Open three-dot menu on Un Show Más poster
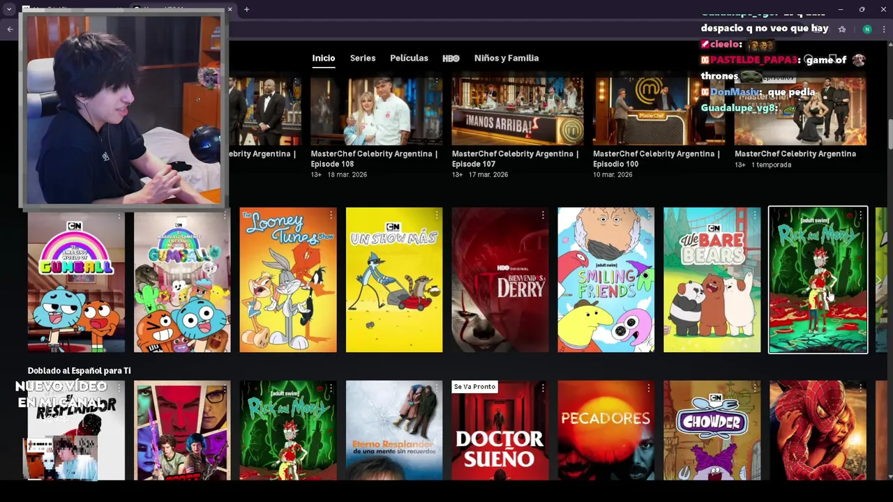The width and height of the screenshot is (893, 502). [x=437, y=216]
